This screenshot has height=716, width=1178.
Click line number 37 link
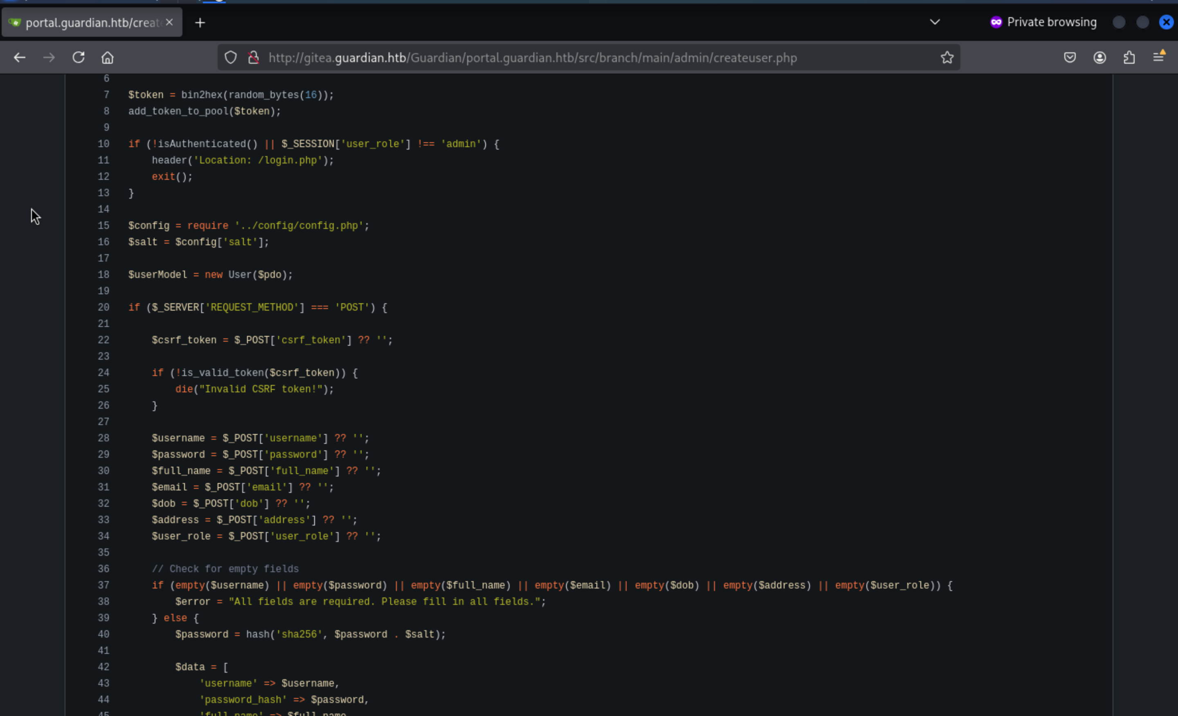pos(103,585)
